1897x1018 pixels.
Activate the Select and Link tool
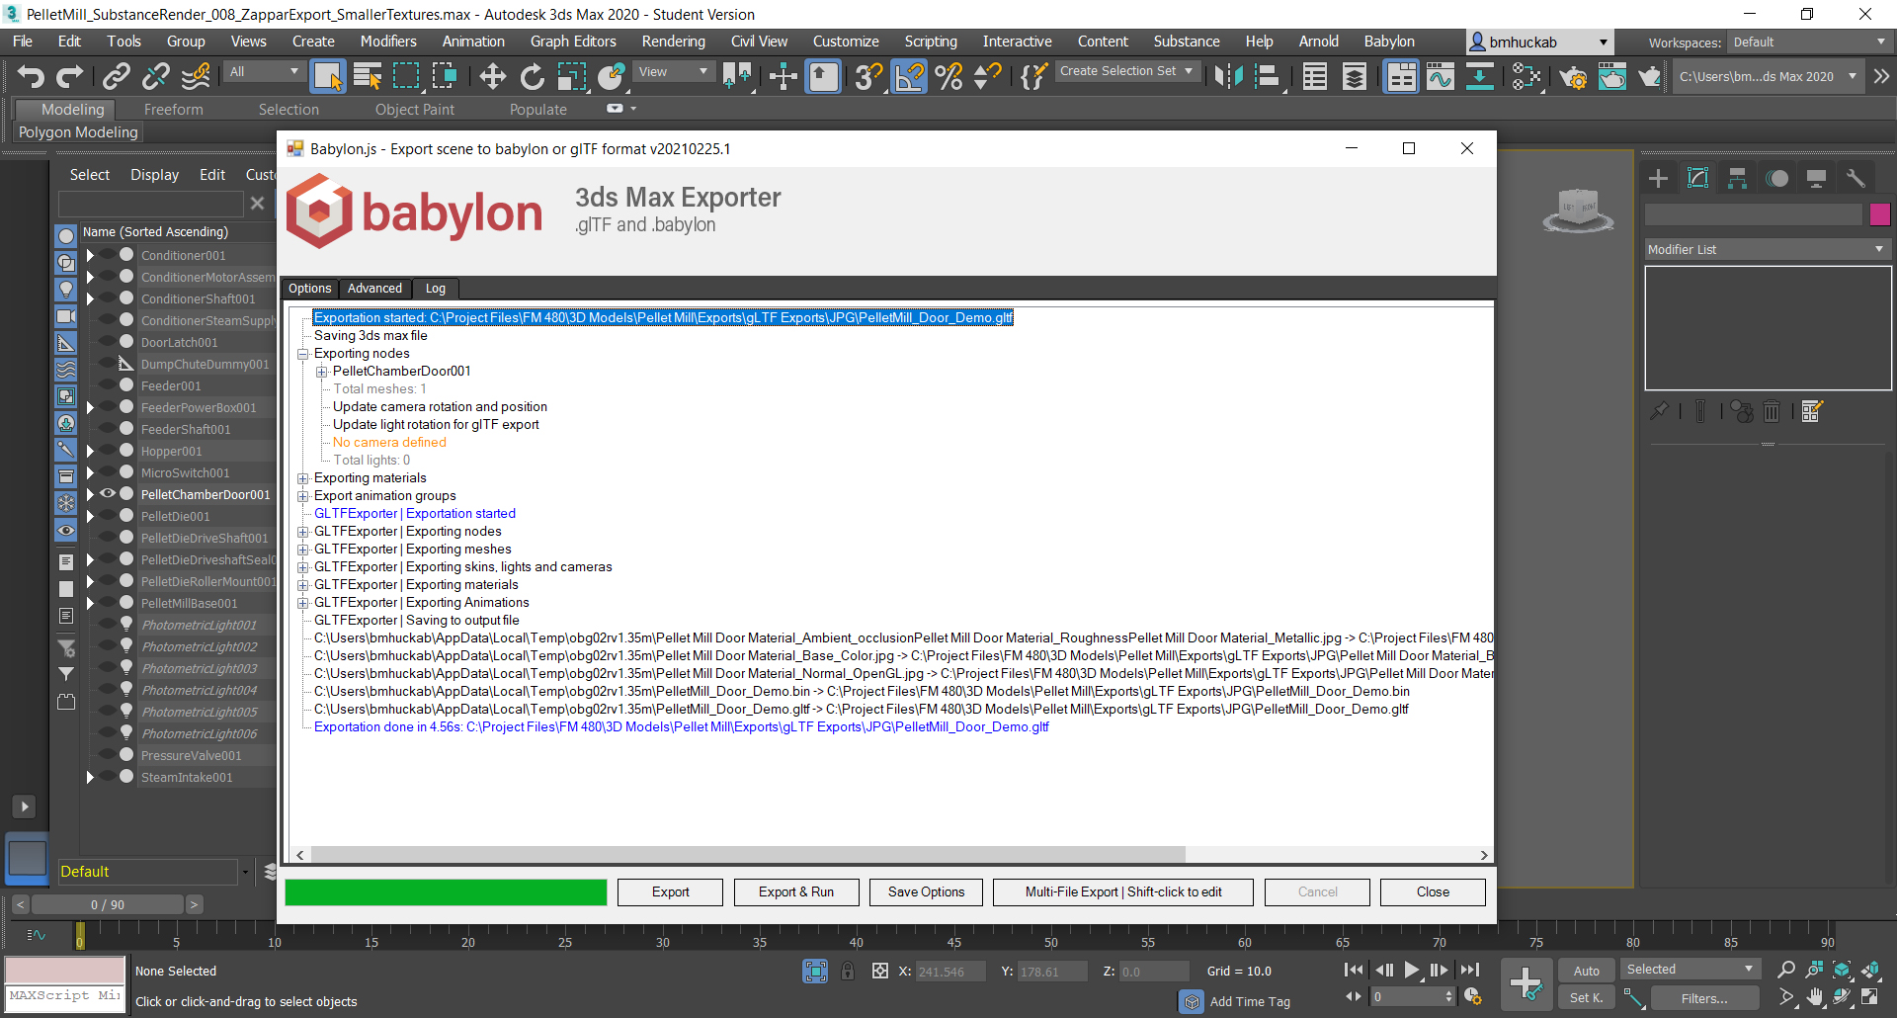117,76
